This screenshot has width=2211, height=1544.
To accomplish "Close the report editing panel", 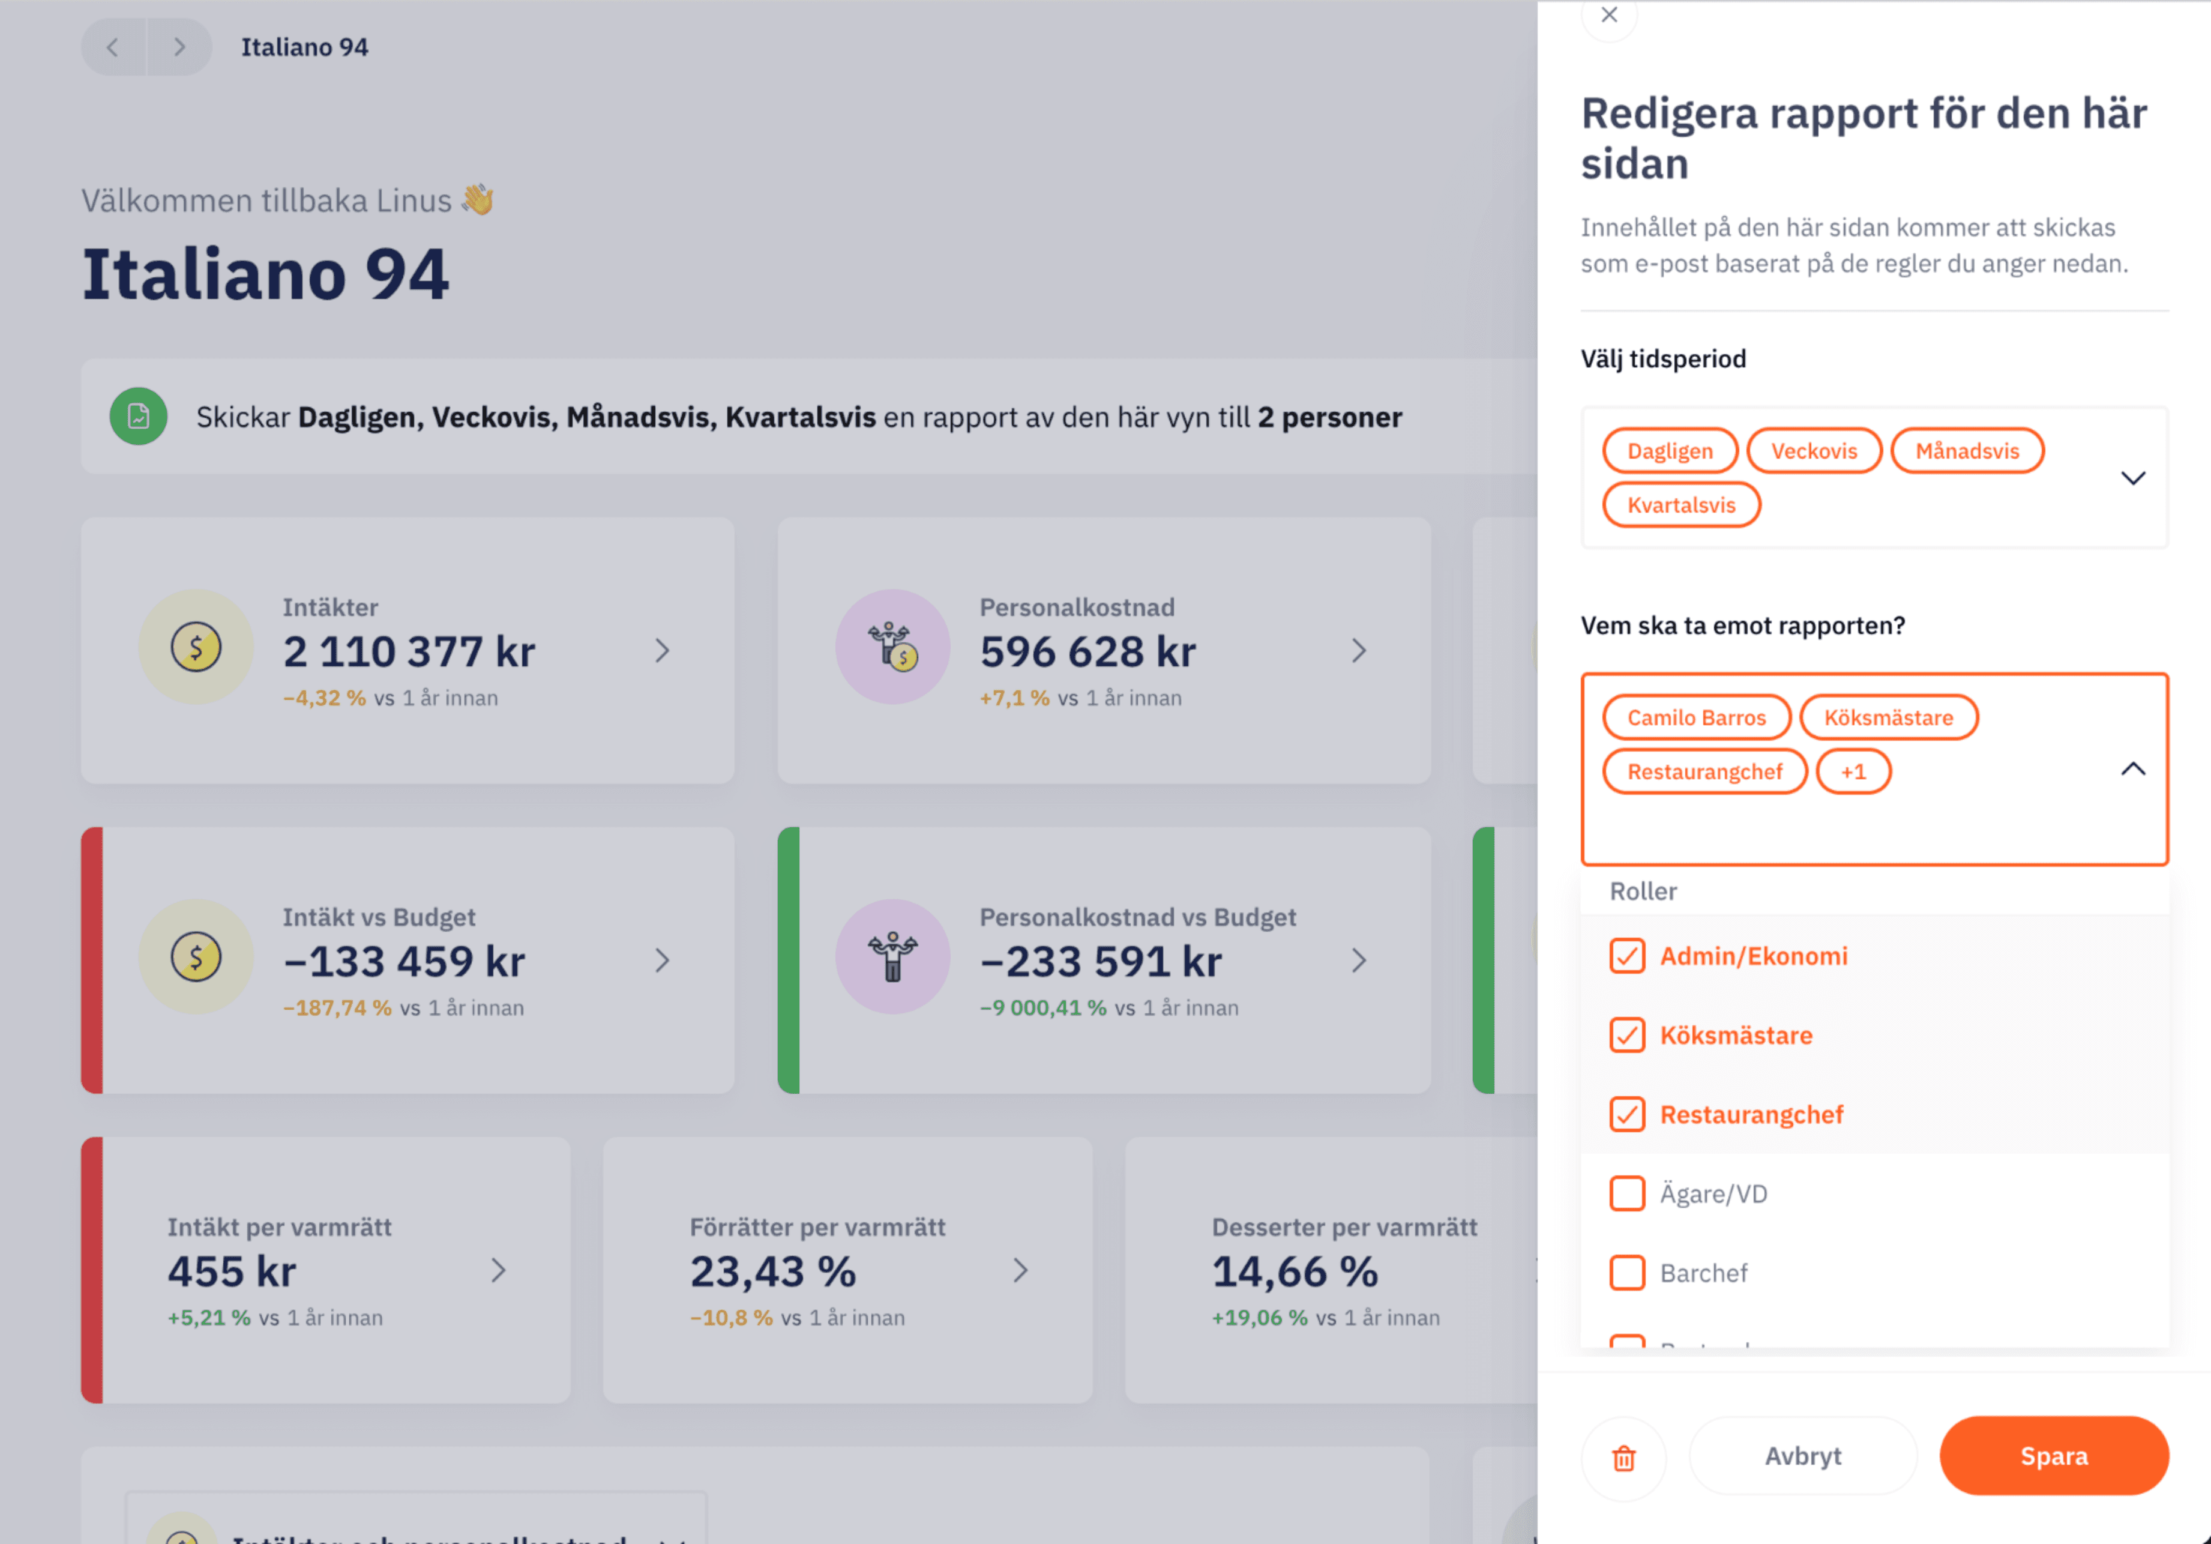I will tap(1609, 16).
